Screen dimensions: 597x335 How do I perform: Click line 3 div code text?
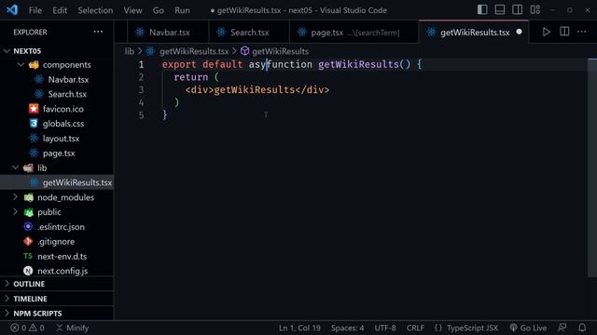pyautogui.click(x=257, y=90)
